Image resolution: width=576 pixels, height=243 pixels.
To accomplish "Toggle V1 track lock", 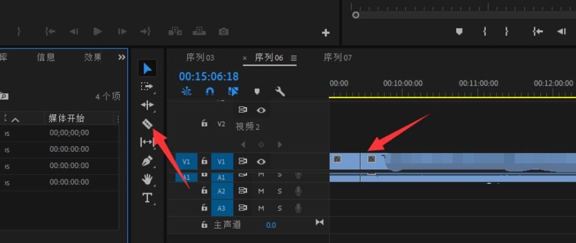I will [x=204, y=161].
